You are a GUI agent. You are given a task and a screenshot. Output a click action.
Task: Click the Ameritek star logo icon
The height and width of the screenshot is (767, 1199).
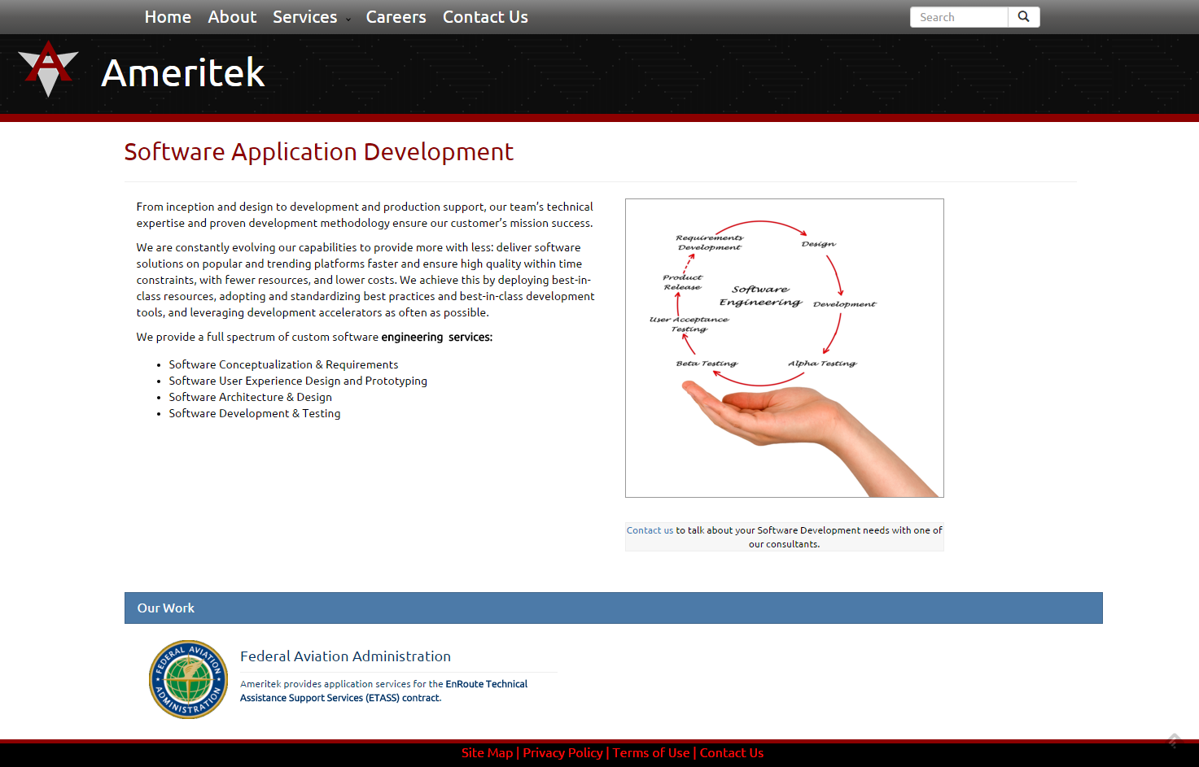(48, 69)
